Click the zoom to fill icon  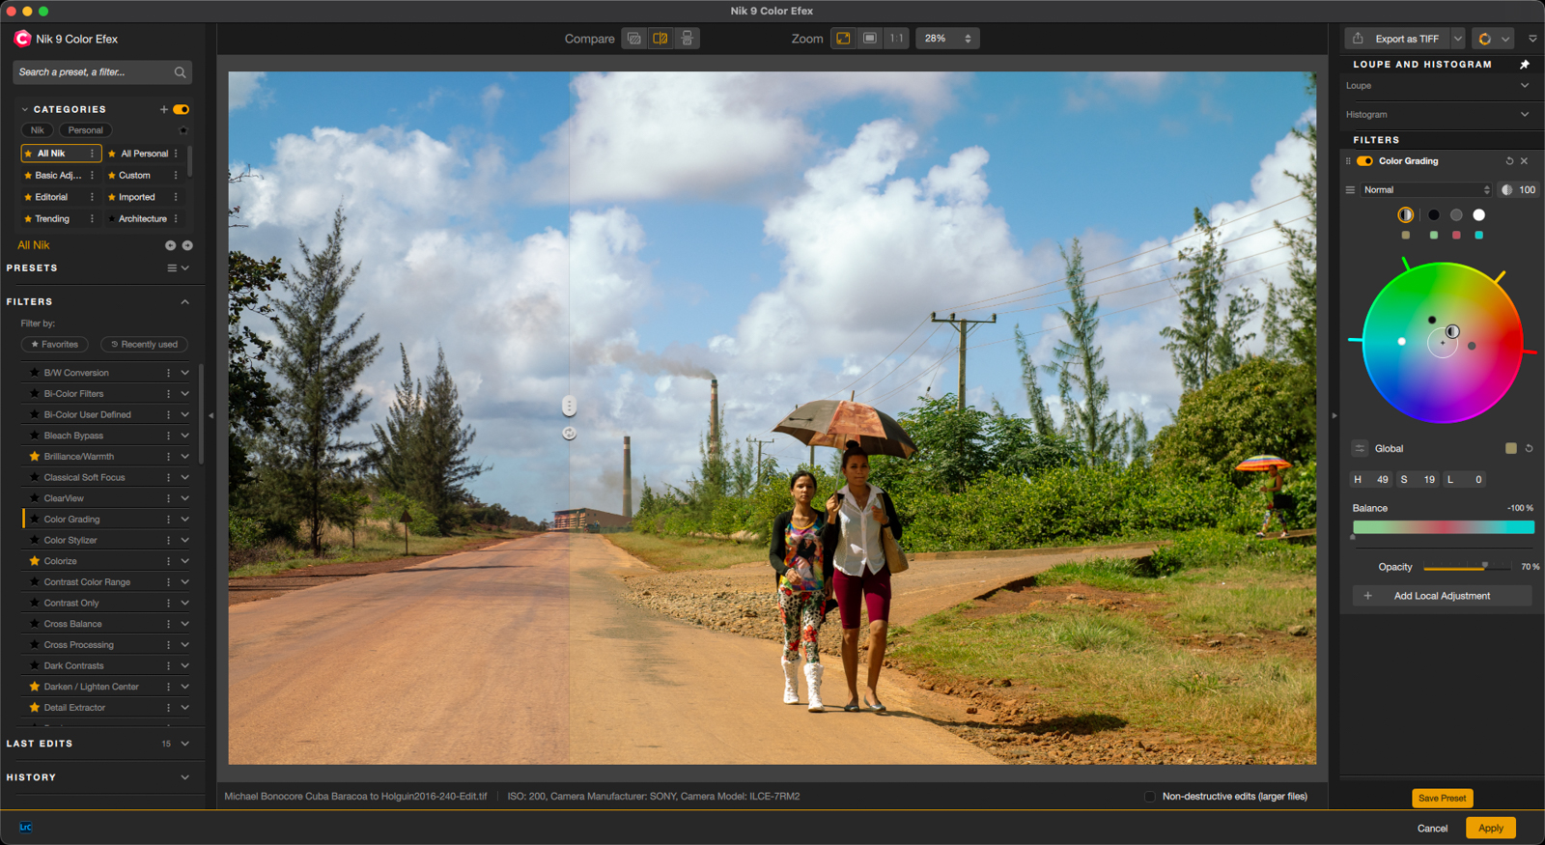[870, 39]
